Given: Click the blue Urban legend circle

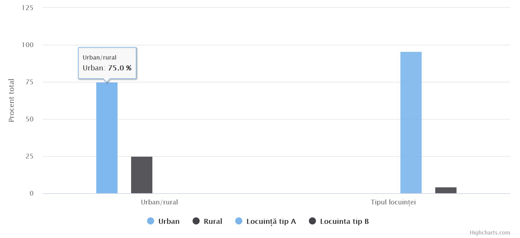Looking at the screenshot, I should tap(151, 221).
